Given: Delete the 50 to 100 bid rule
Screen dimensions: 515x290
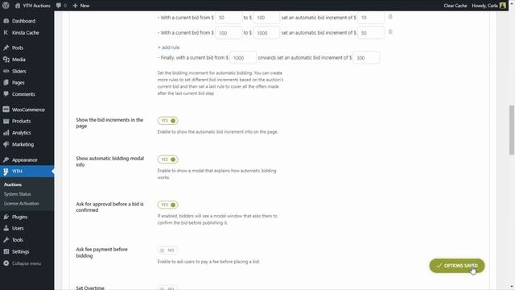Looking at the screenshot, I should pos(390,16).
